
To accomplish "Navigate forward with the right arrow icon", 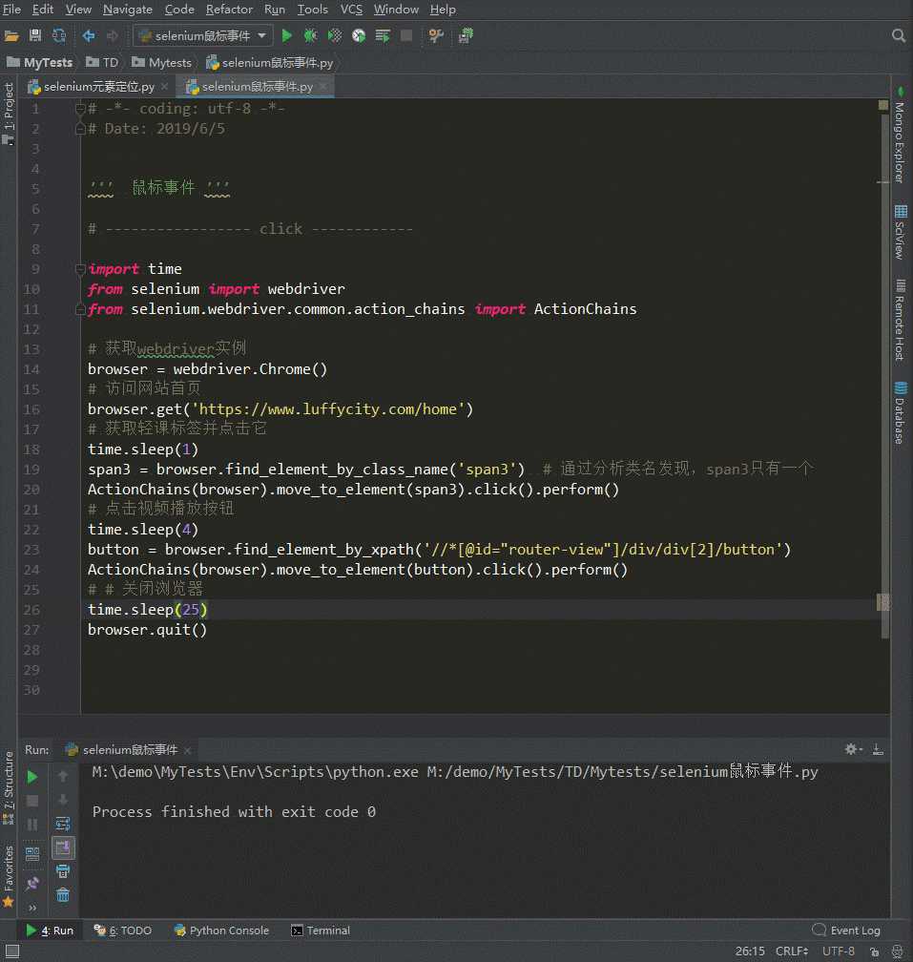I will coord(113,35).
